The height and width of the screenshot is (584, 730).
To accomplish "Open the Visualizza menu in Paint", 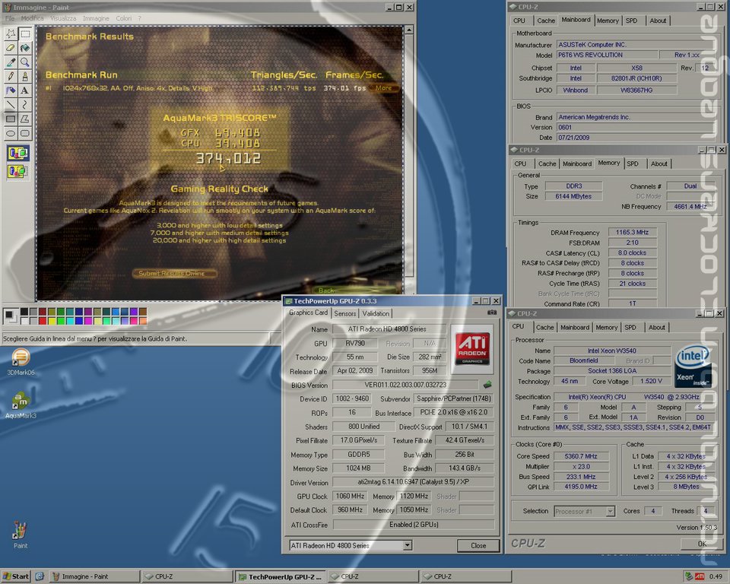I will (x=63, y=18).
